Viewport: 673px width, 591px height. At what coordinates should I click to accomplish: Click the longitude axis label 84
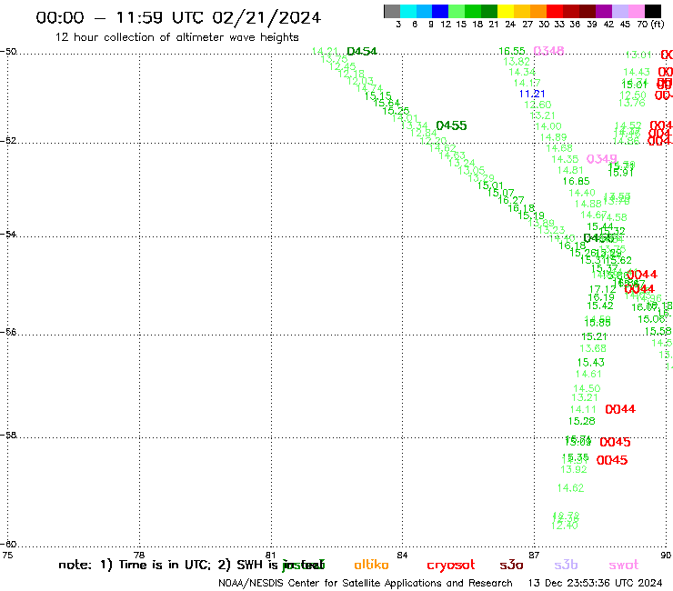pyautogui.click(x=402, y=555)
